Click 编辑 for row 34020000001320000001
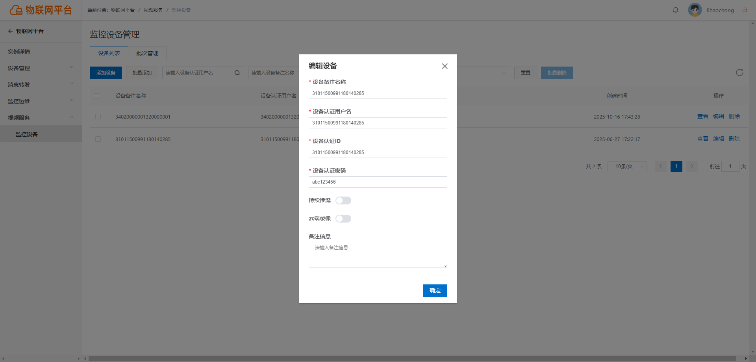Image resolution: width=756 pixels, height=362 pixels. 719,117
